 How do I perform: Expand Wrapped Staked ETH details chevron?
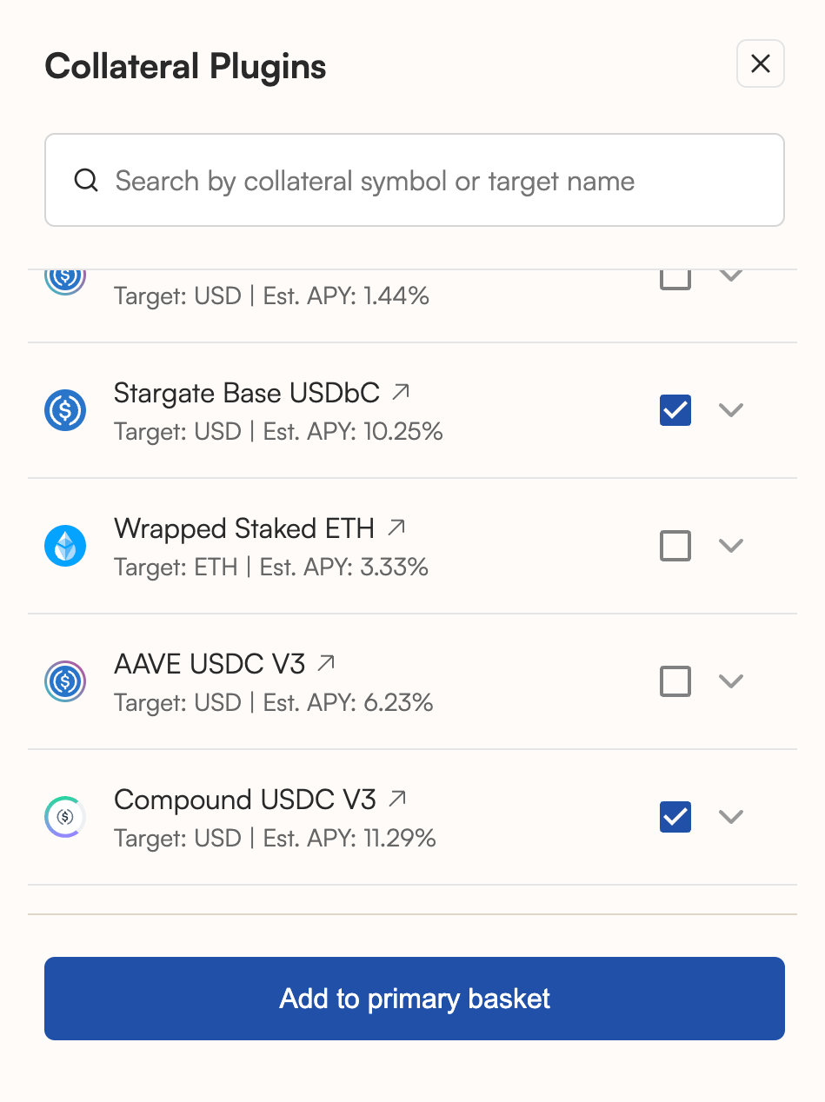click(731, 546)
